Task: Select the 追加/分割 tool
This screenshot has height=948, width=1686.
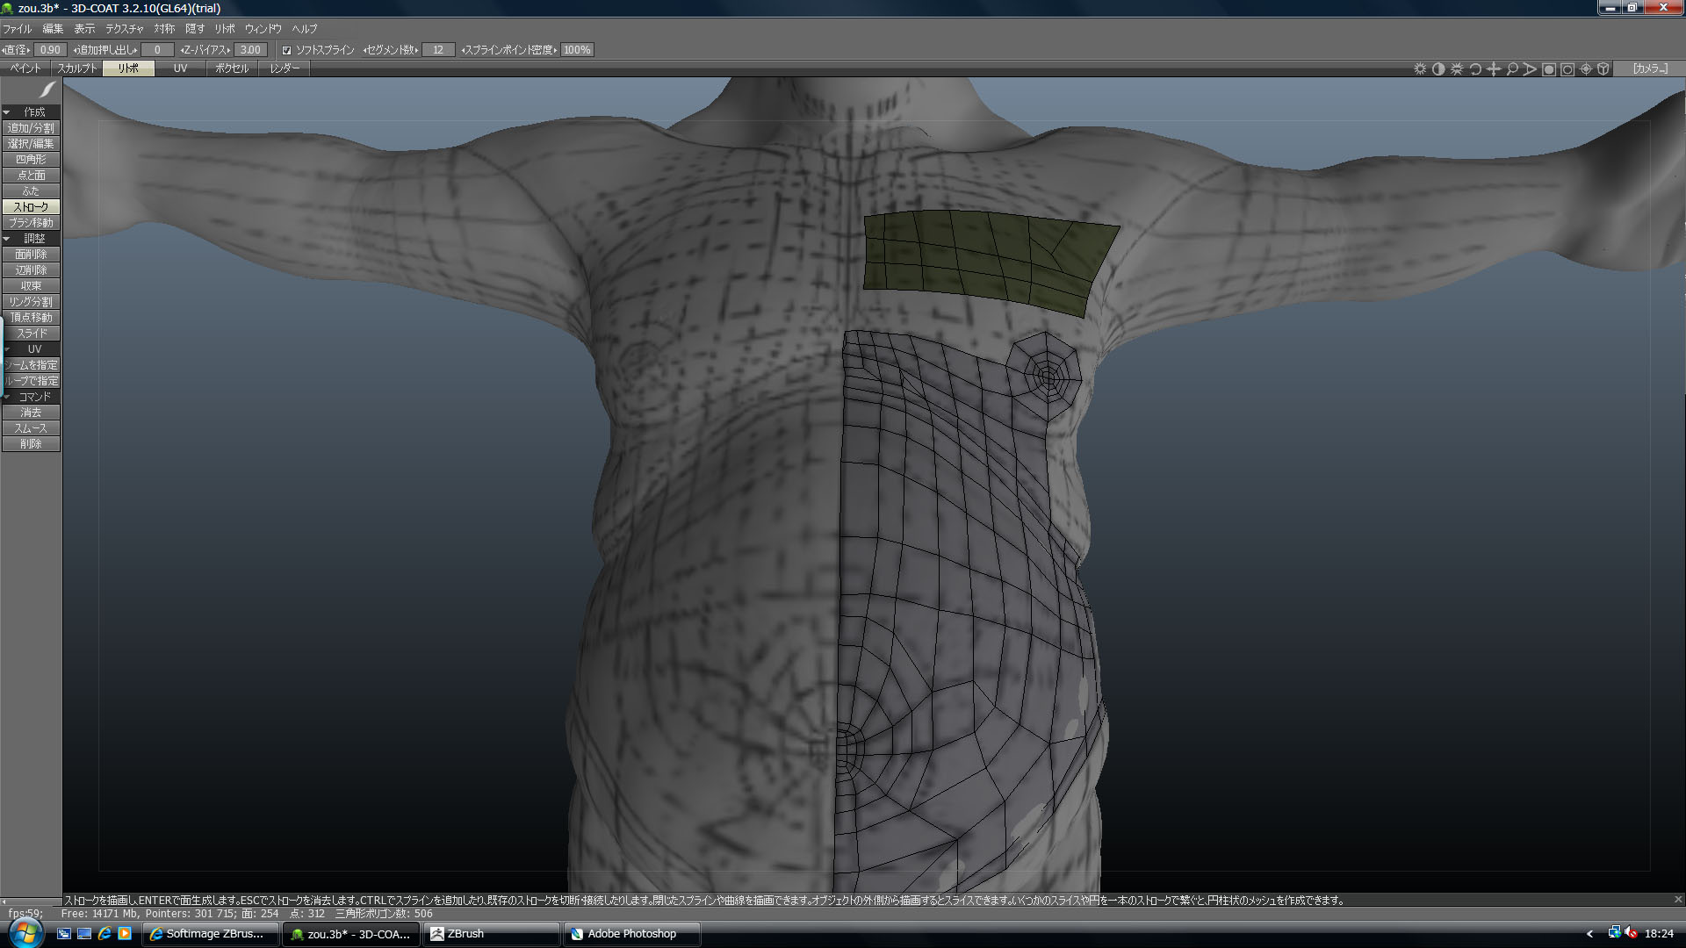Action: pos(31,128)
